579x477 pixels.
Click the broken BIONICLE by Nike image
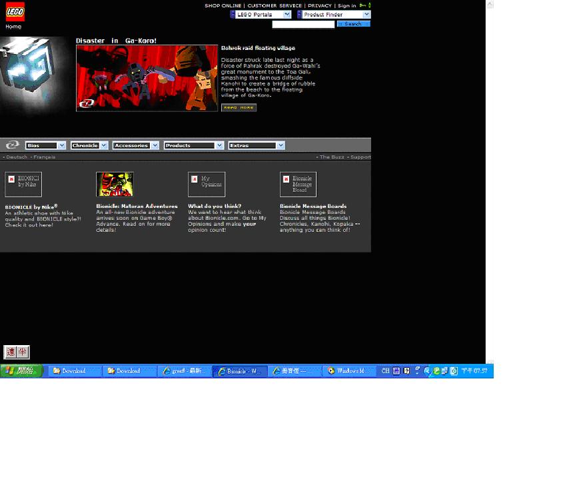23,185
